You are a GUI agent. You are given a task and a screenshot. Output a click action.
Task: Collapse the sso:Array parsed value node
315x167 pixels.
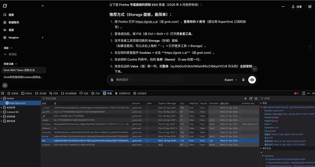pyautogui.click(x=263, y=156)
